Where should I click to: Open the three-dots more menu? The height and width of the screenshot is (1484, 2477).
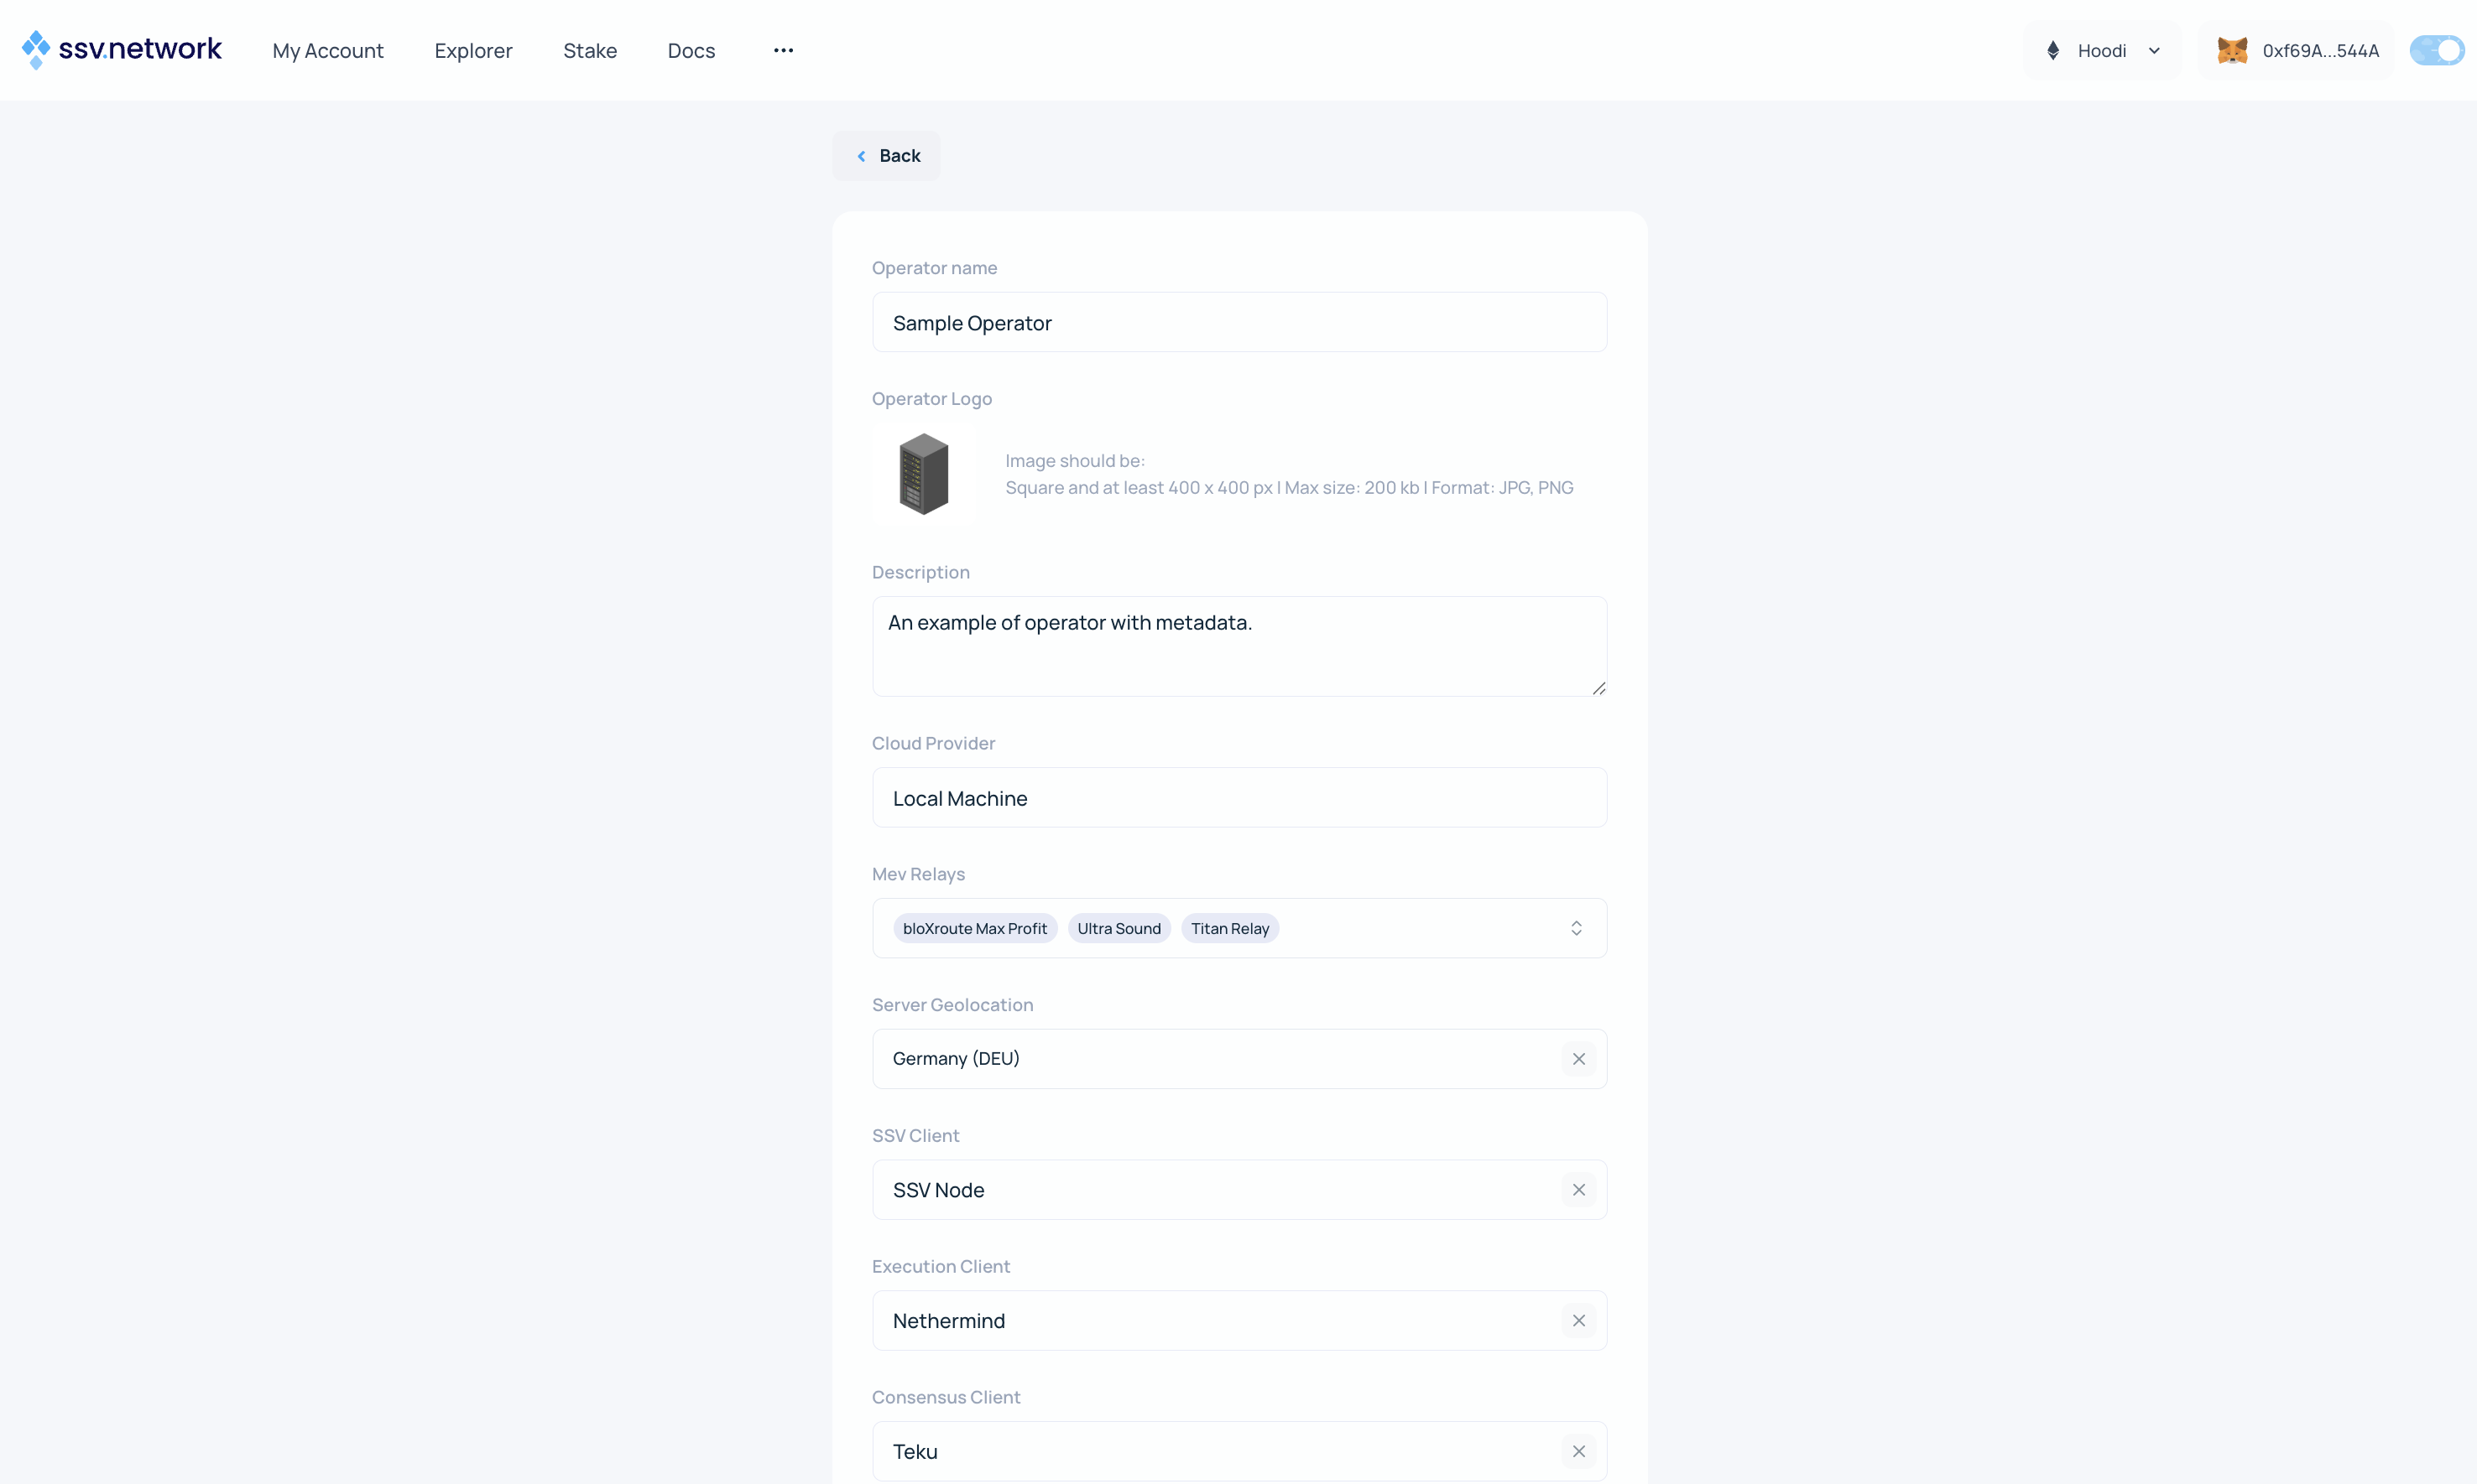tap(783, 50)
